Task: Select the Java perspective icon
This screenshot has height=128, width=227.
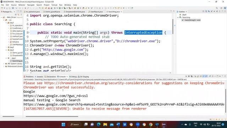Action: tap(225, 8)
